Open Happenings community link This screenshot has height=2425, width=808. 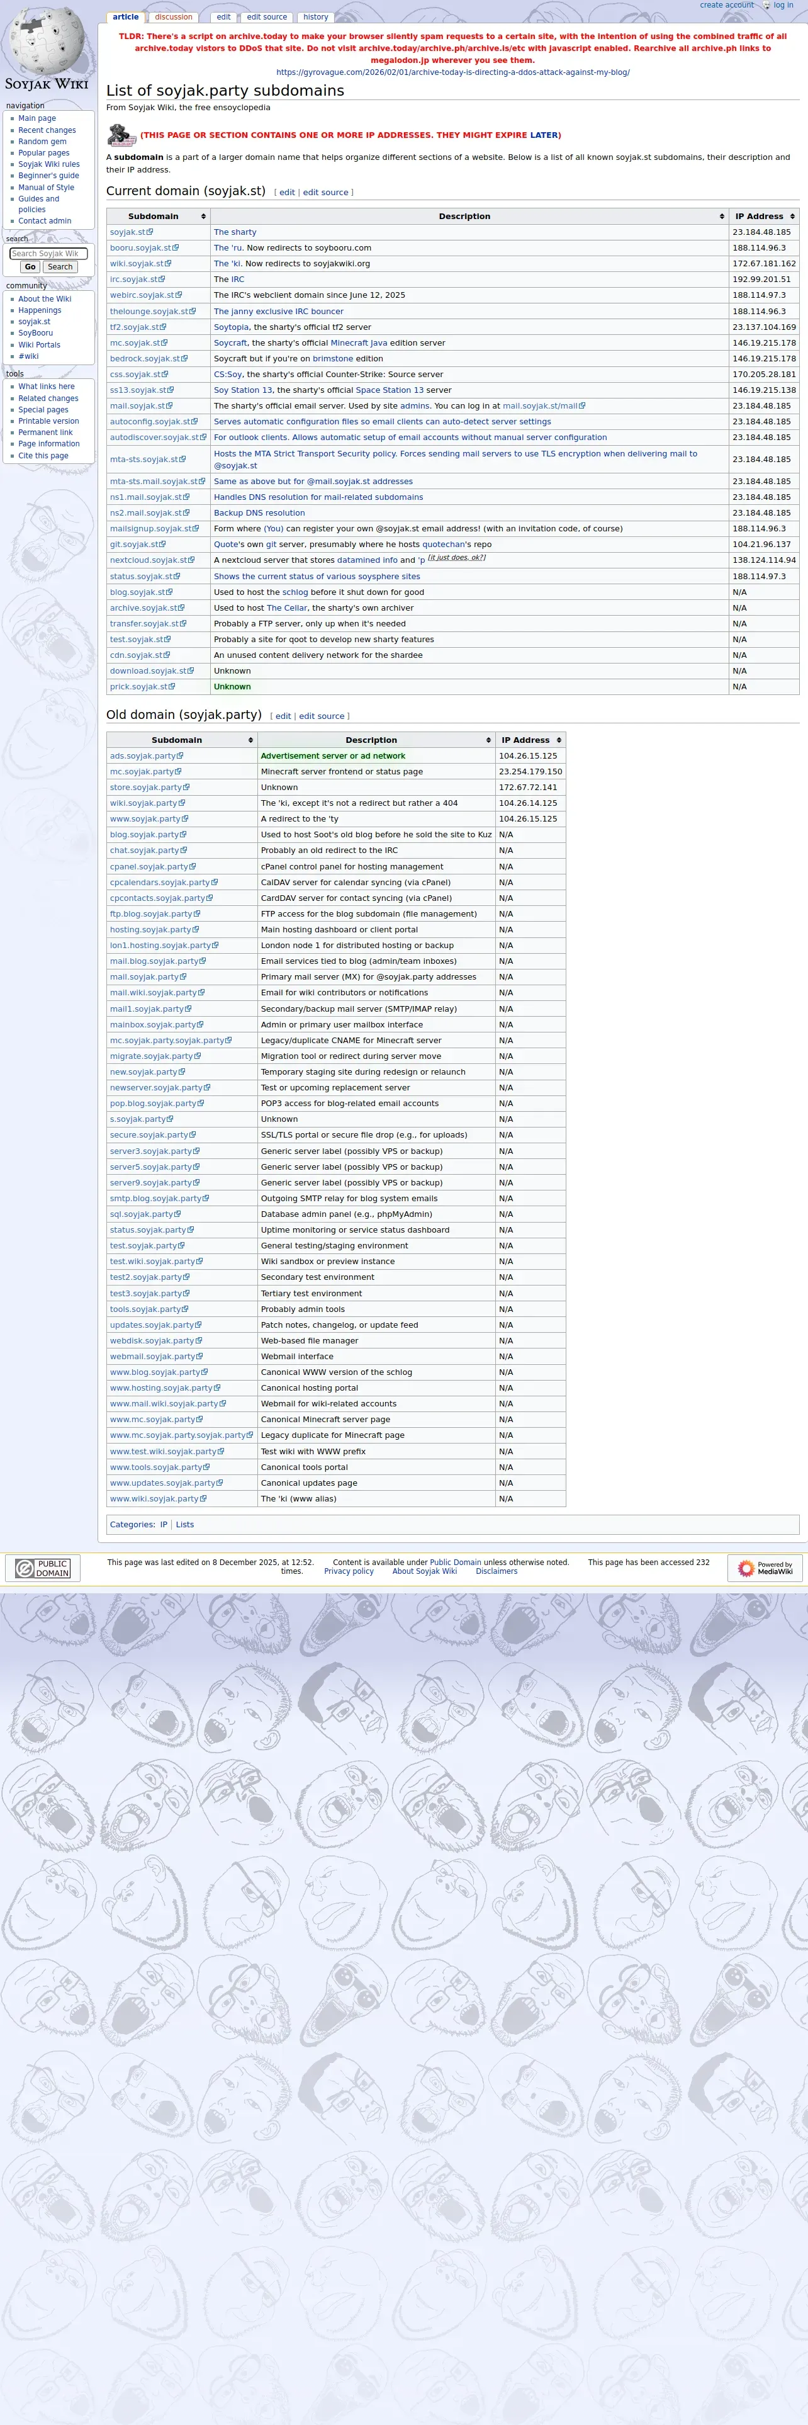40,310
